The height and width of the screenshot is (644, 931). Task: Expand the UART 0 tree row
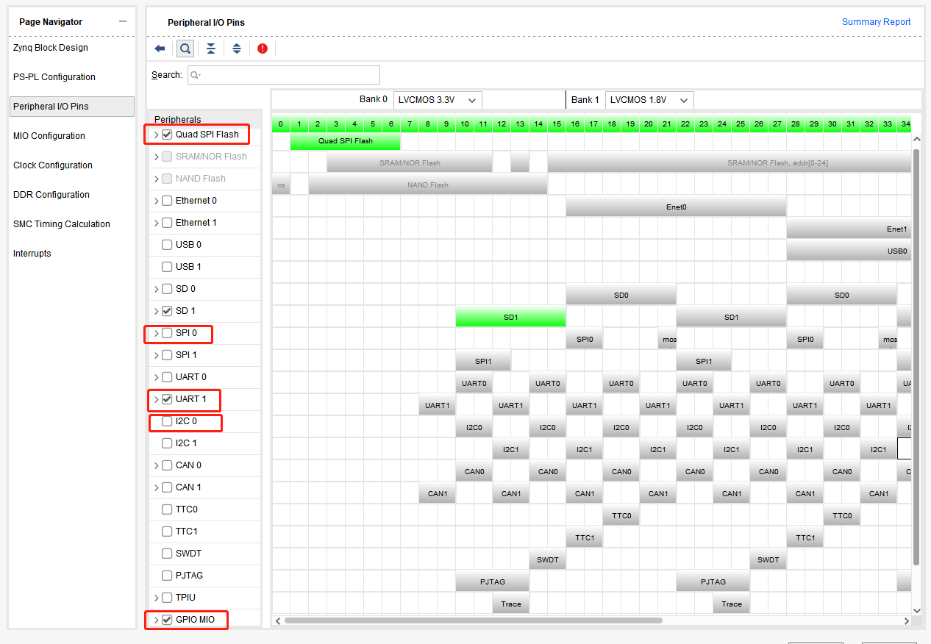(x=156, y=377)
